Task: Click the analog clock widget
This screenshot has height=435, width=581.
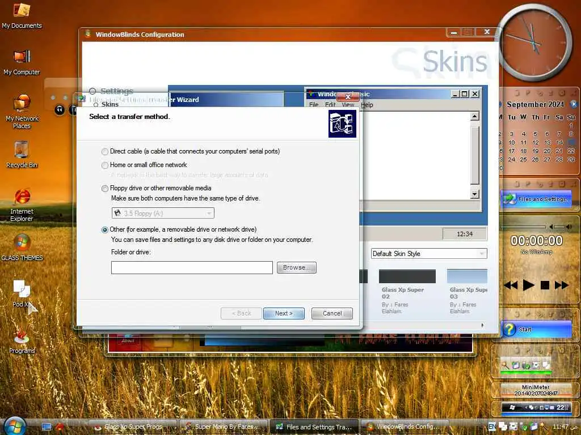Action: pos(534,42)
